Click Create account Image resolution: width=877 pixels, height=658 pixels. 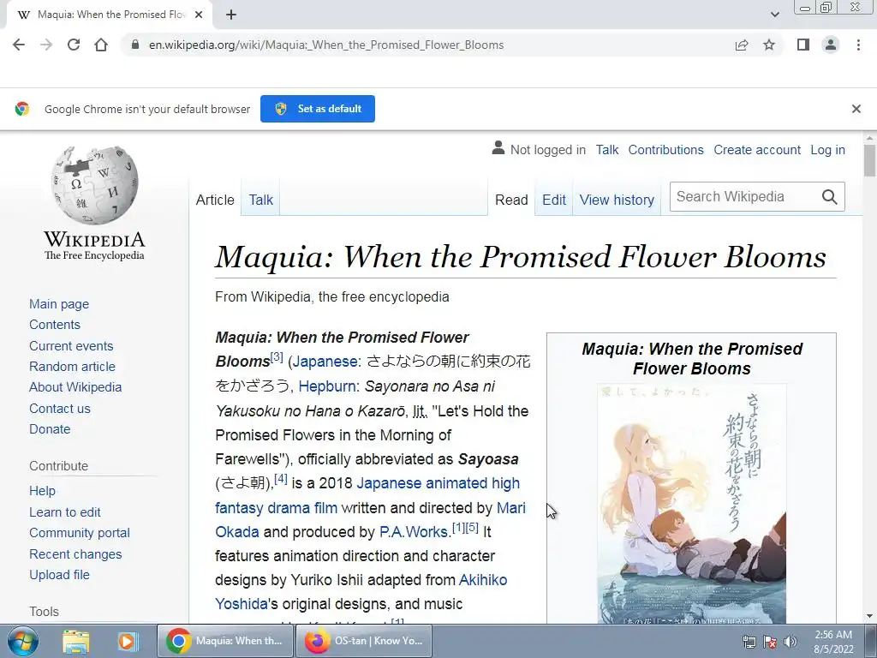pyautogui.click(x=757, y=150)
